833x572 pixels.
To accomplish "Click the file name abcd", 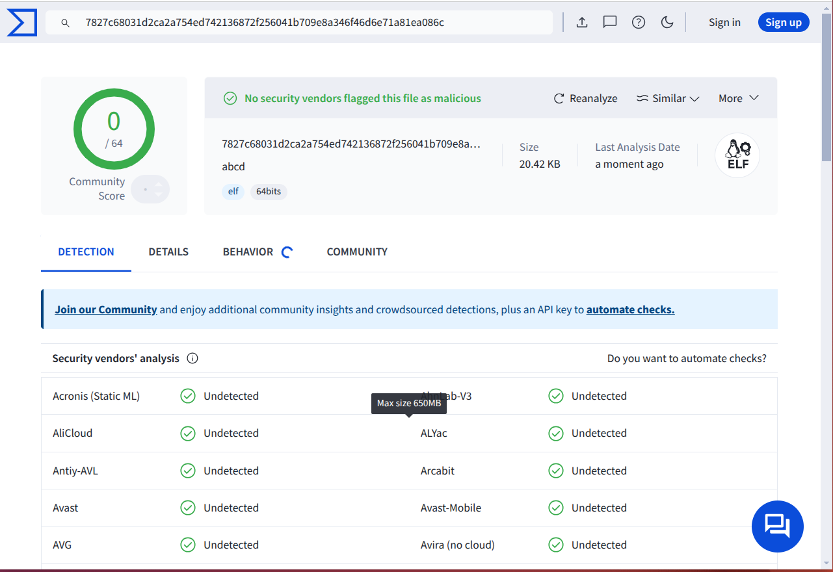I will click(x=233, y=166).
